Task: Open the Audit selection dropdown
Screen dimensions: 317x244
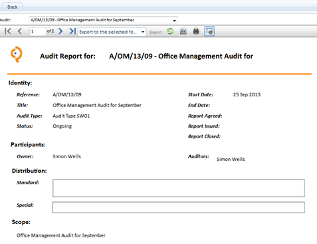Action: coord(103,20)
